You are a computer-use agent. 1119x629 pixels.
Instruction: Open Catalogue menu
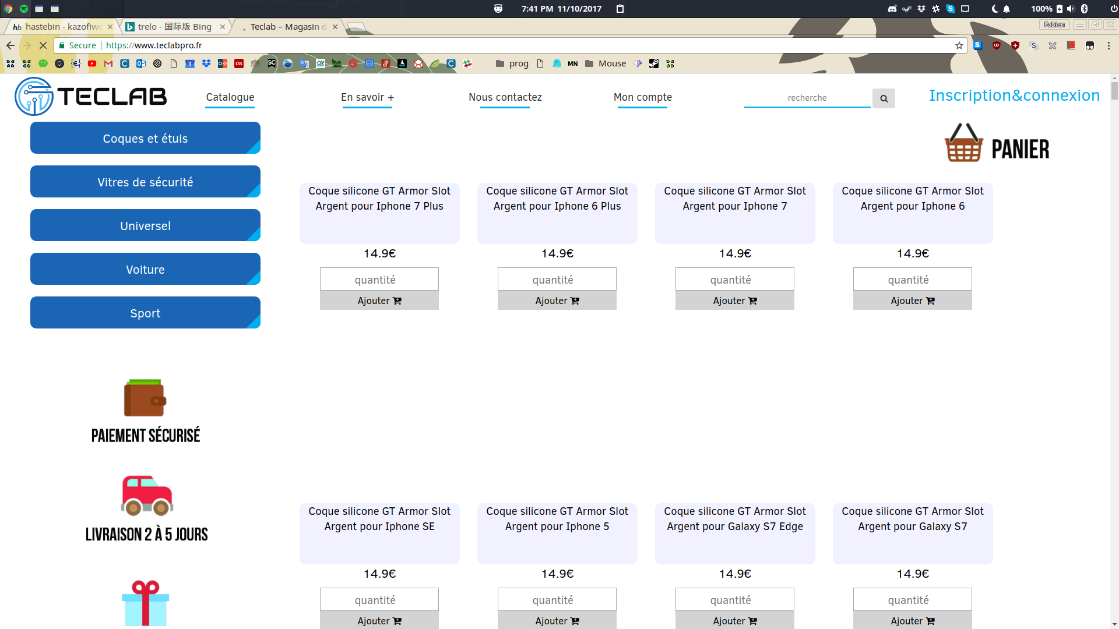(x=230, y=97)
